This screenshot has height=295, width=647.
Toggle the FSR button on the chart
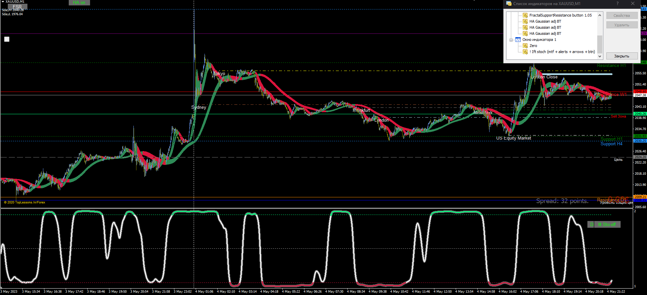click(17, 7)
